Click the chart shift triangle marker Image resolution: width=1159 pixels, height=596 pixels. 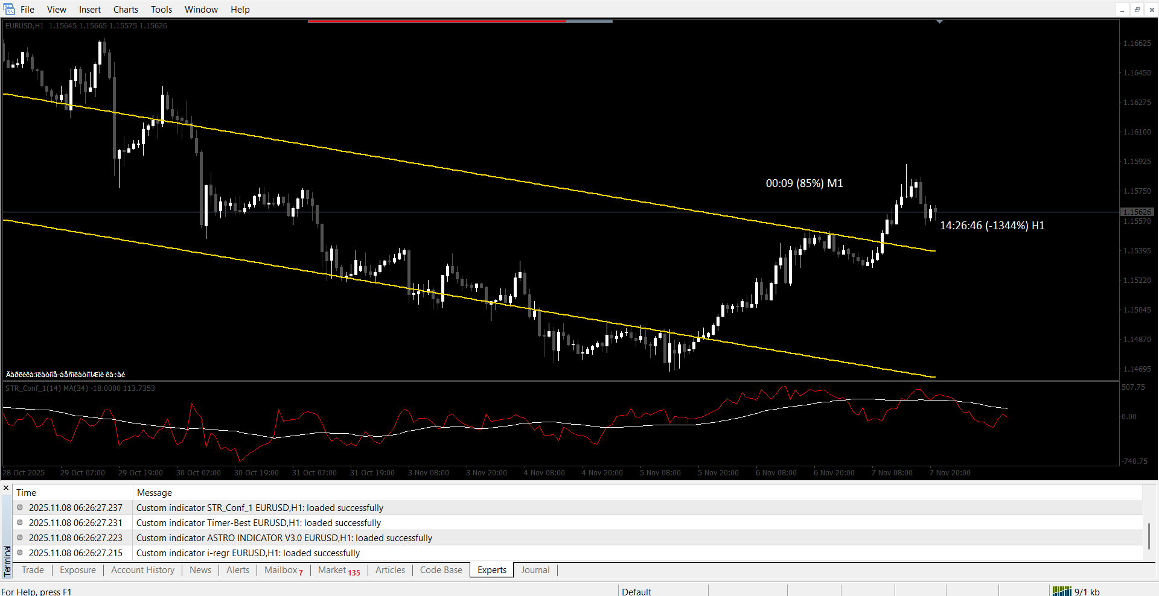(x=939, y=22)
